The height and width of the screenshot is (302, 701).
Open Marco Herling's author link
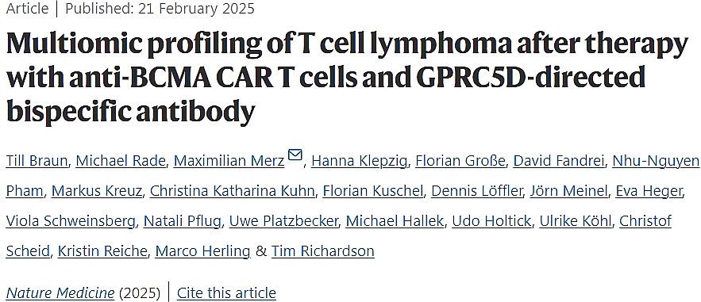coord(202,251)
